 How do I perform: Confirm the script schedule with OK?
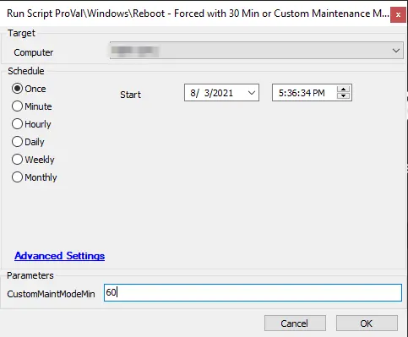[367, 323]
